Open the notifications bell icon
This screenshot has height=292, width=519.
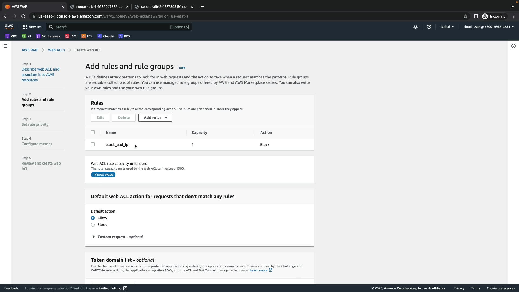(415, 27)
